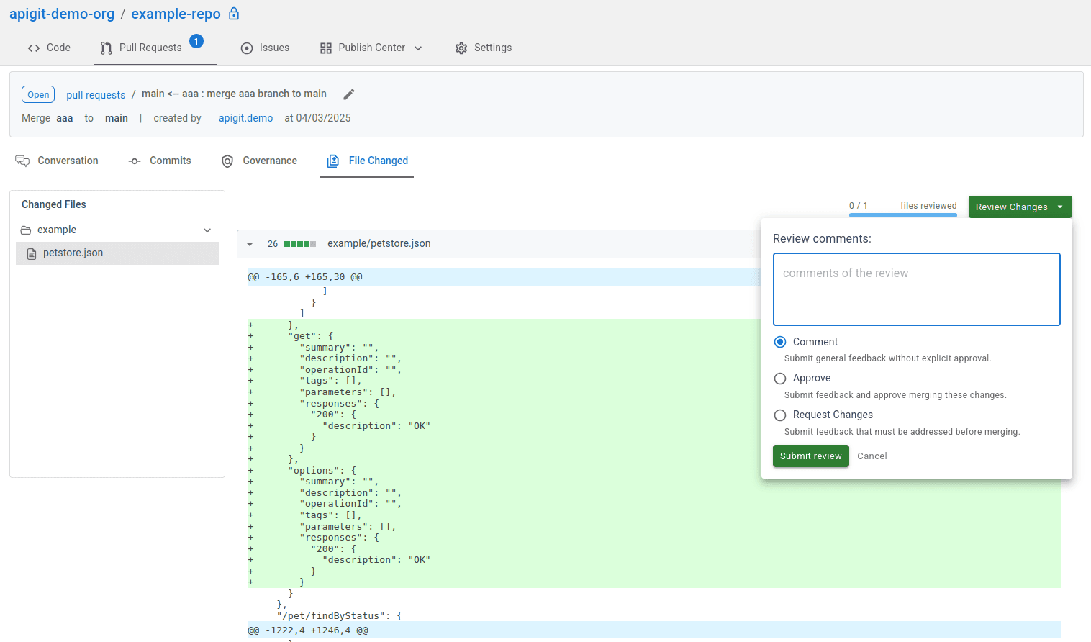Click the petstore.json file icon
The height and width of the screenshot is (642, 1091).
click(x=32, y=253)
